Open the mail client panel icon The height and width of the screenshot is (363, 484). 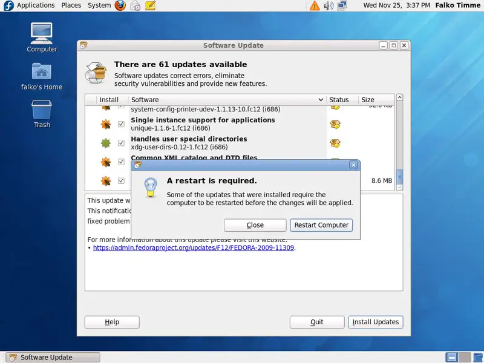pos(136,5)
